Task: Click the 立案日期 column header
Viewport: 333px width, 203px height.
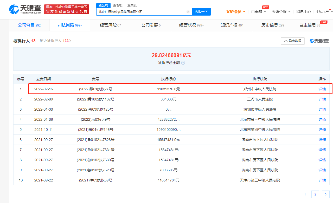Action: click(x=43, y=79)
